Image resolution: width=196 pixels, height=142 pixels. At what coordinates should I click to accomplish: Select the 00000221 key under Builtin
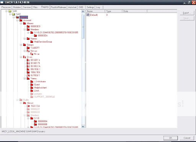coord(35,109)
